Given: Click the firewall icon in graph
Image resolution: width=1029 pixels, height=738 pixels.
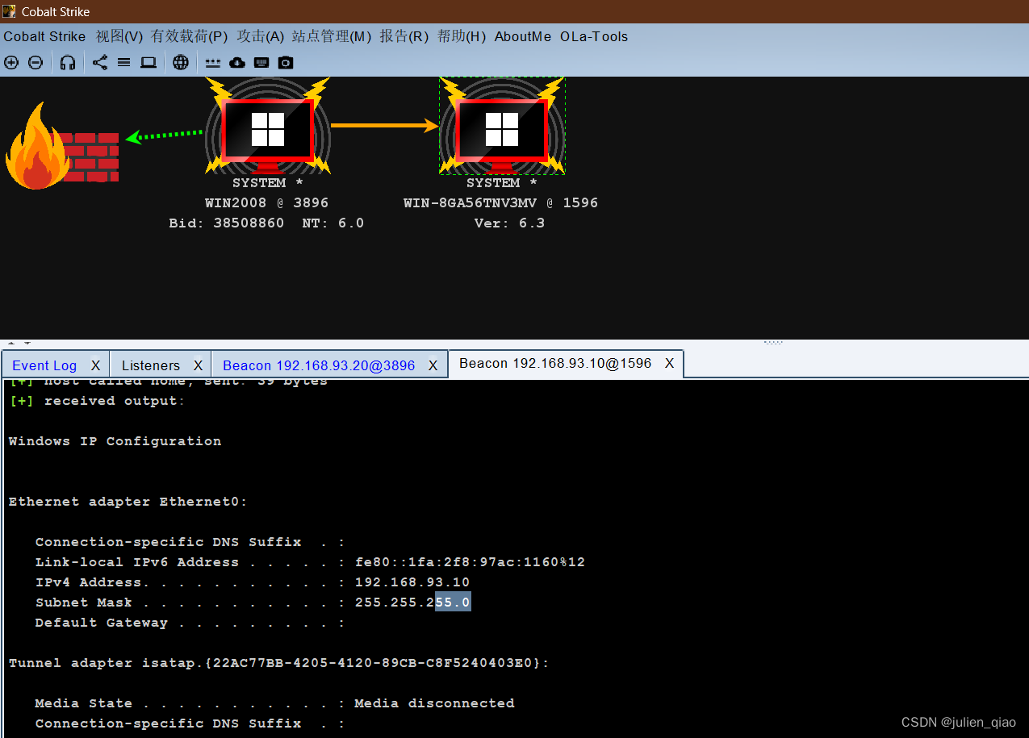Looking at the screenshot, I should 62,147.
